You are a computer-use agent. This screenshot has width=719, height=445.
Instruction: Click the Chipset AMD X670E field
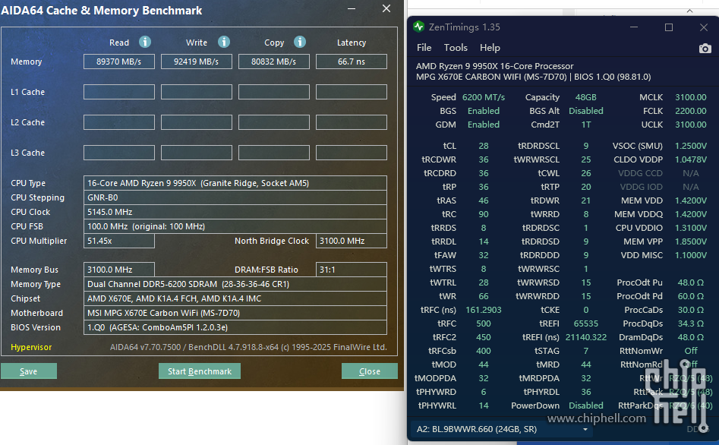(235, 298)
